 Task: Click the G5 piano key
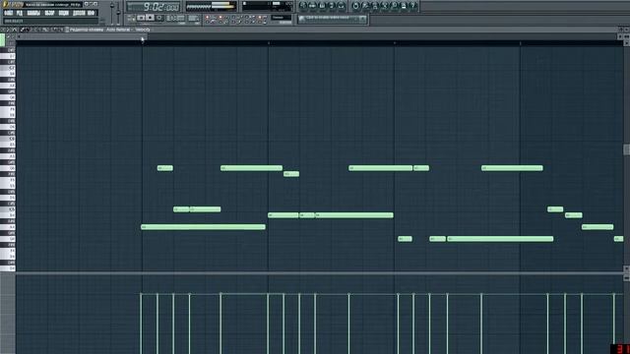click(x=8, y=168)
